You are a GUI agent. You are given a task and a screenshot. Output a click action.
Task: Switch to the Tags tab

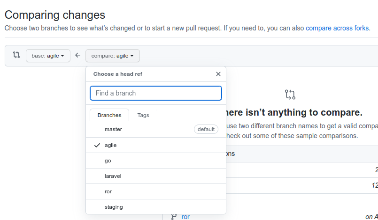coord(143,115)
